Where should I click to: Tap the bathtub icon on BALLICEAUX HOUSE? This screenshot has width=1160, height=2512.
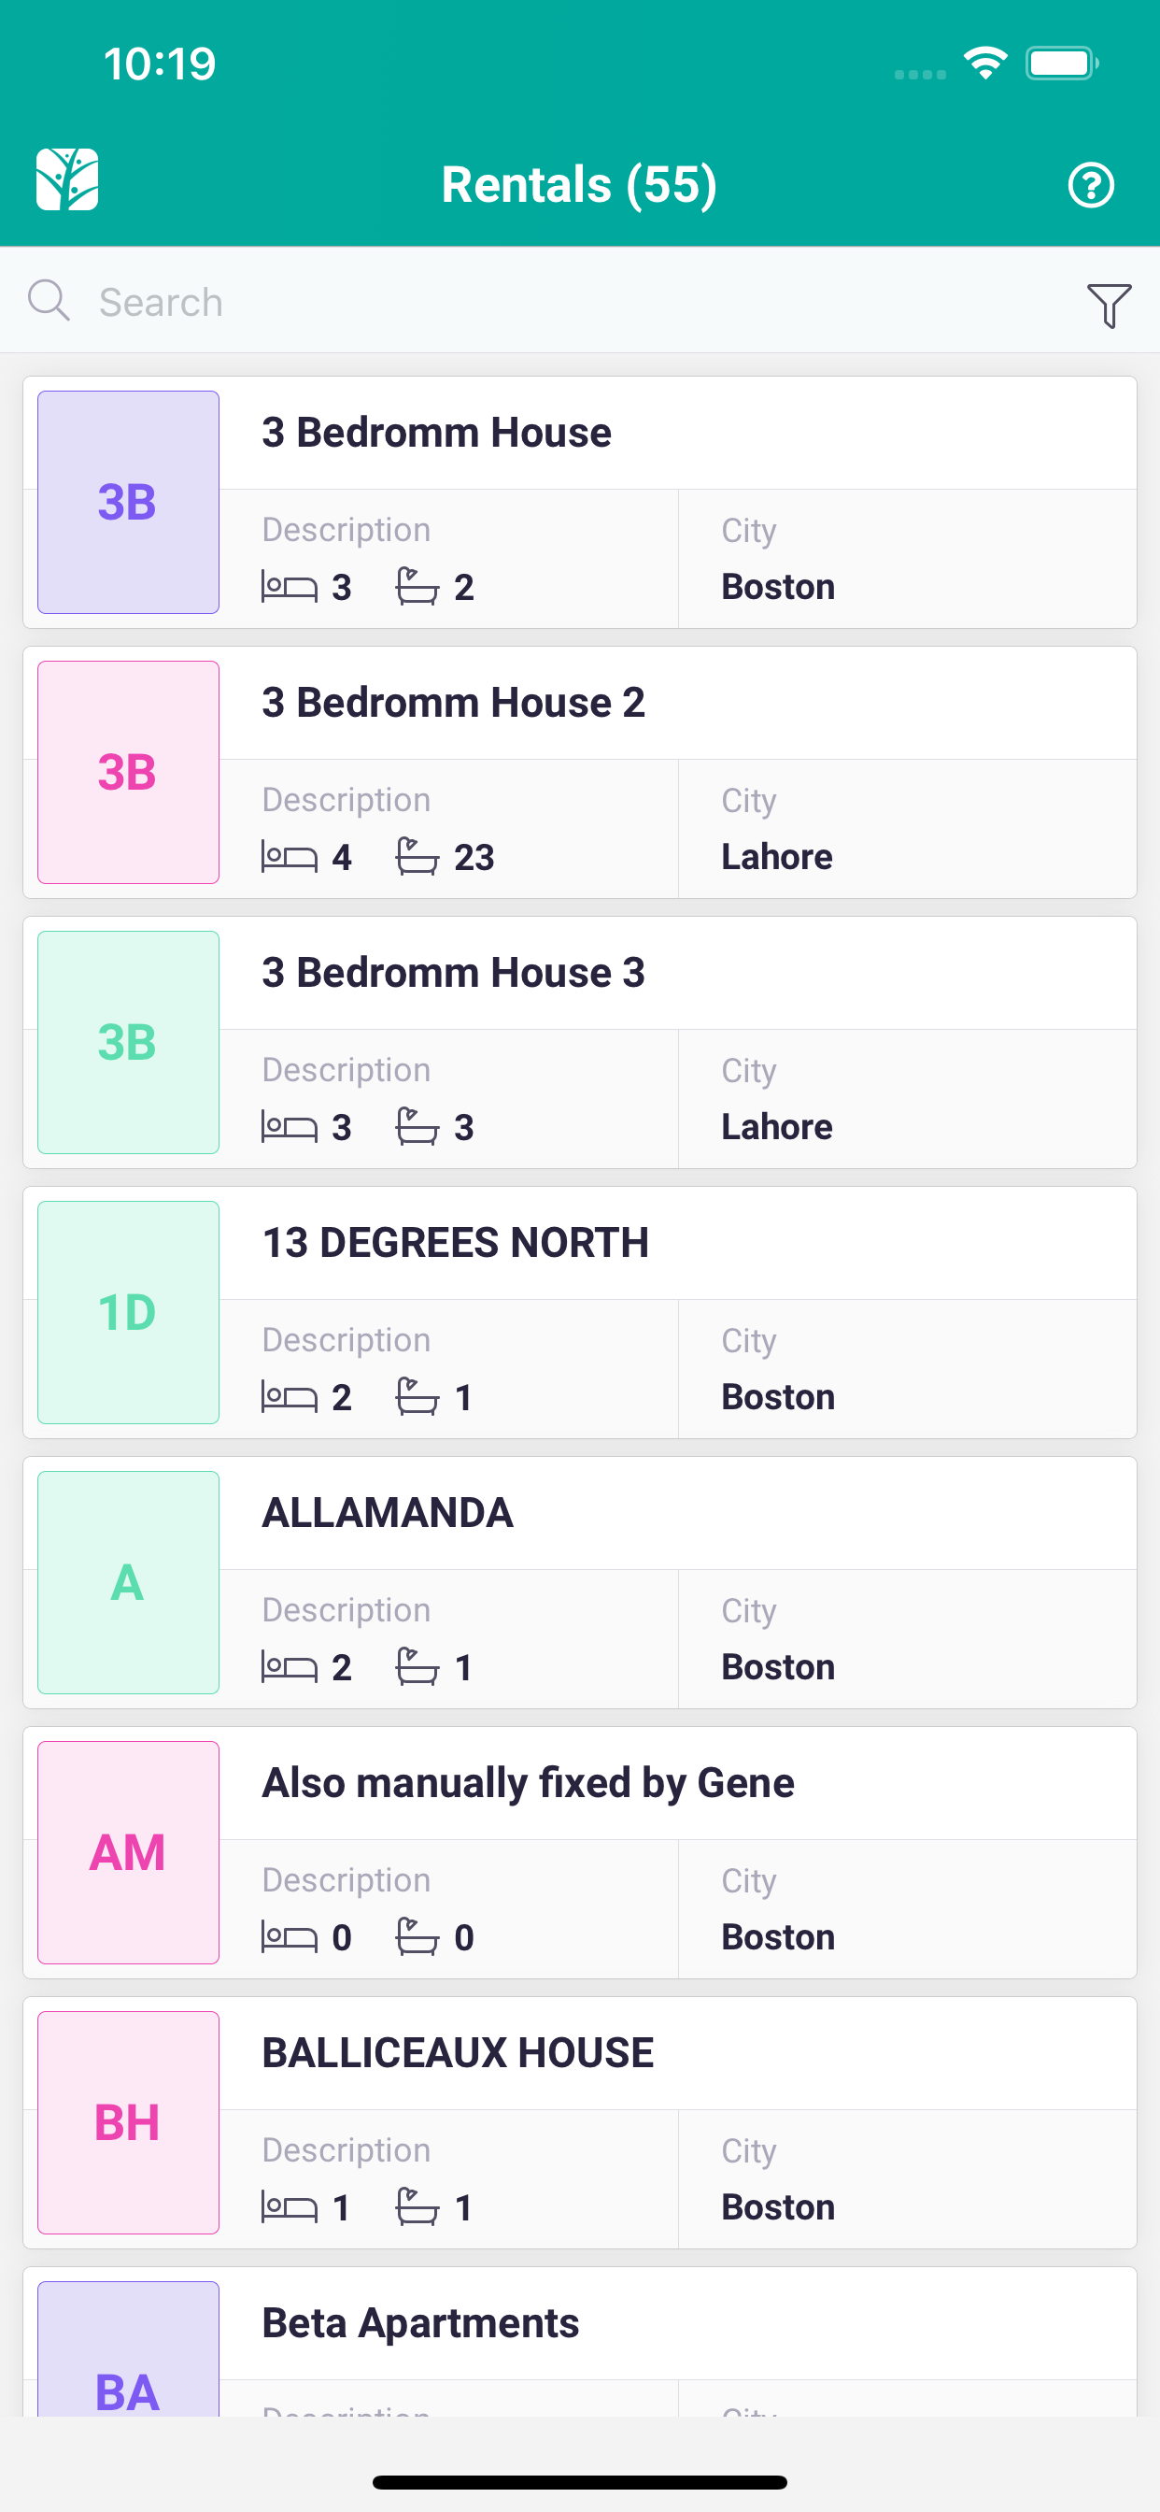point(417,2206)
